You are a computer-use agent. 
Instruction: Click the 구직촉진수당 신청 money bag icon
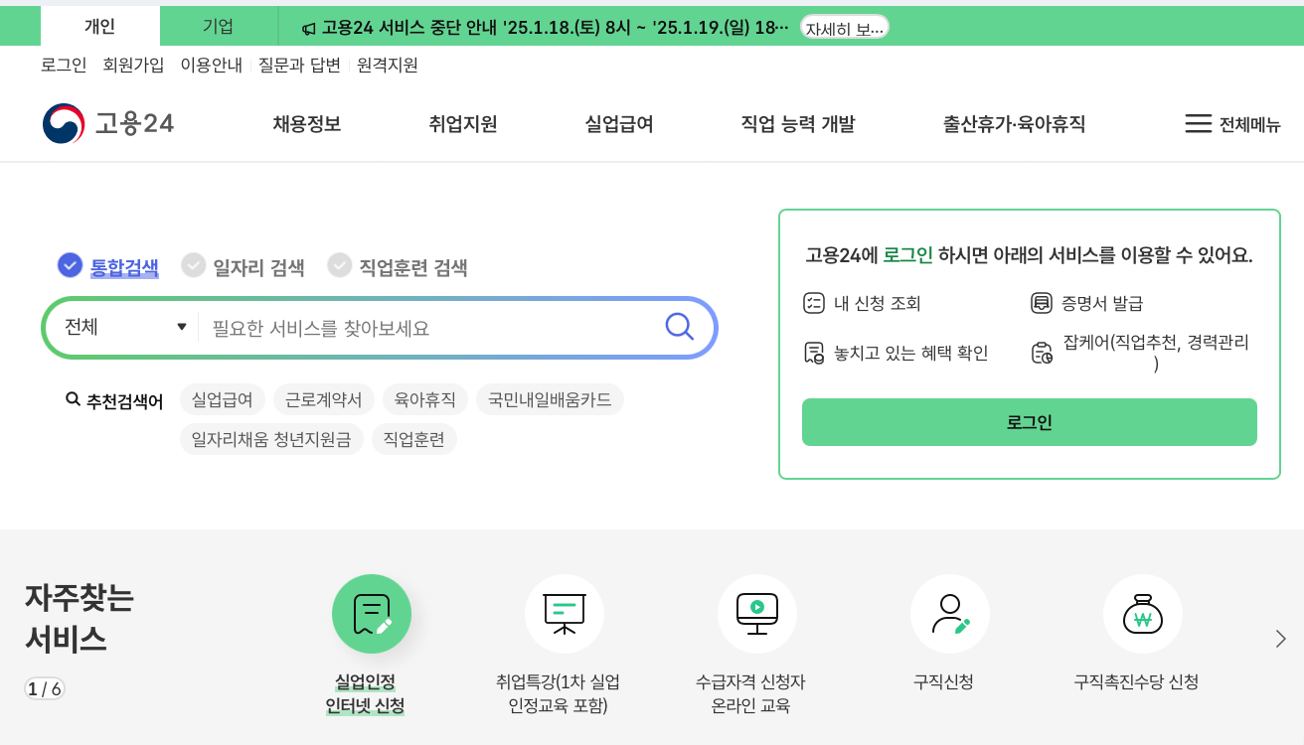coord(1142,614)
